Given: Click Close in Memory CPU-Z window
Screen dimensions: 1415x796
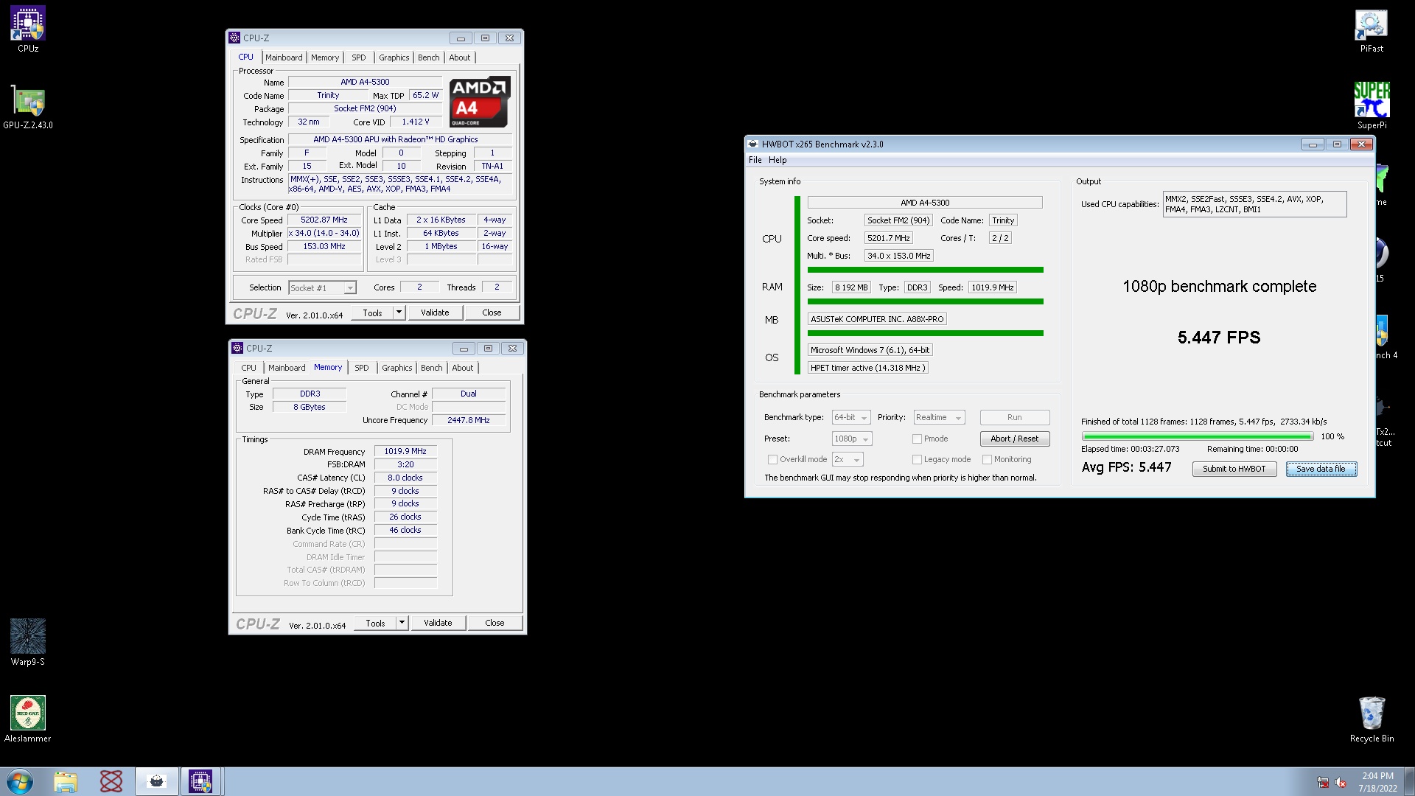Looking at the screenshot, I should 495,623.
